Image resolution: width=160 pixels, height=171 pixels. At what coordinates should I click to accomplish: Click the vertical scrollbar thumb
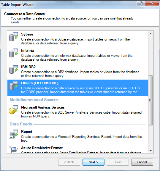tap(151, 100)
